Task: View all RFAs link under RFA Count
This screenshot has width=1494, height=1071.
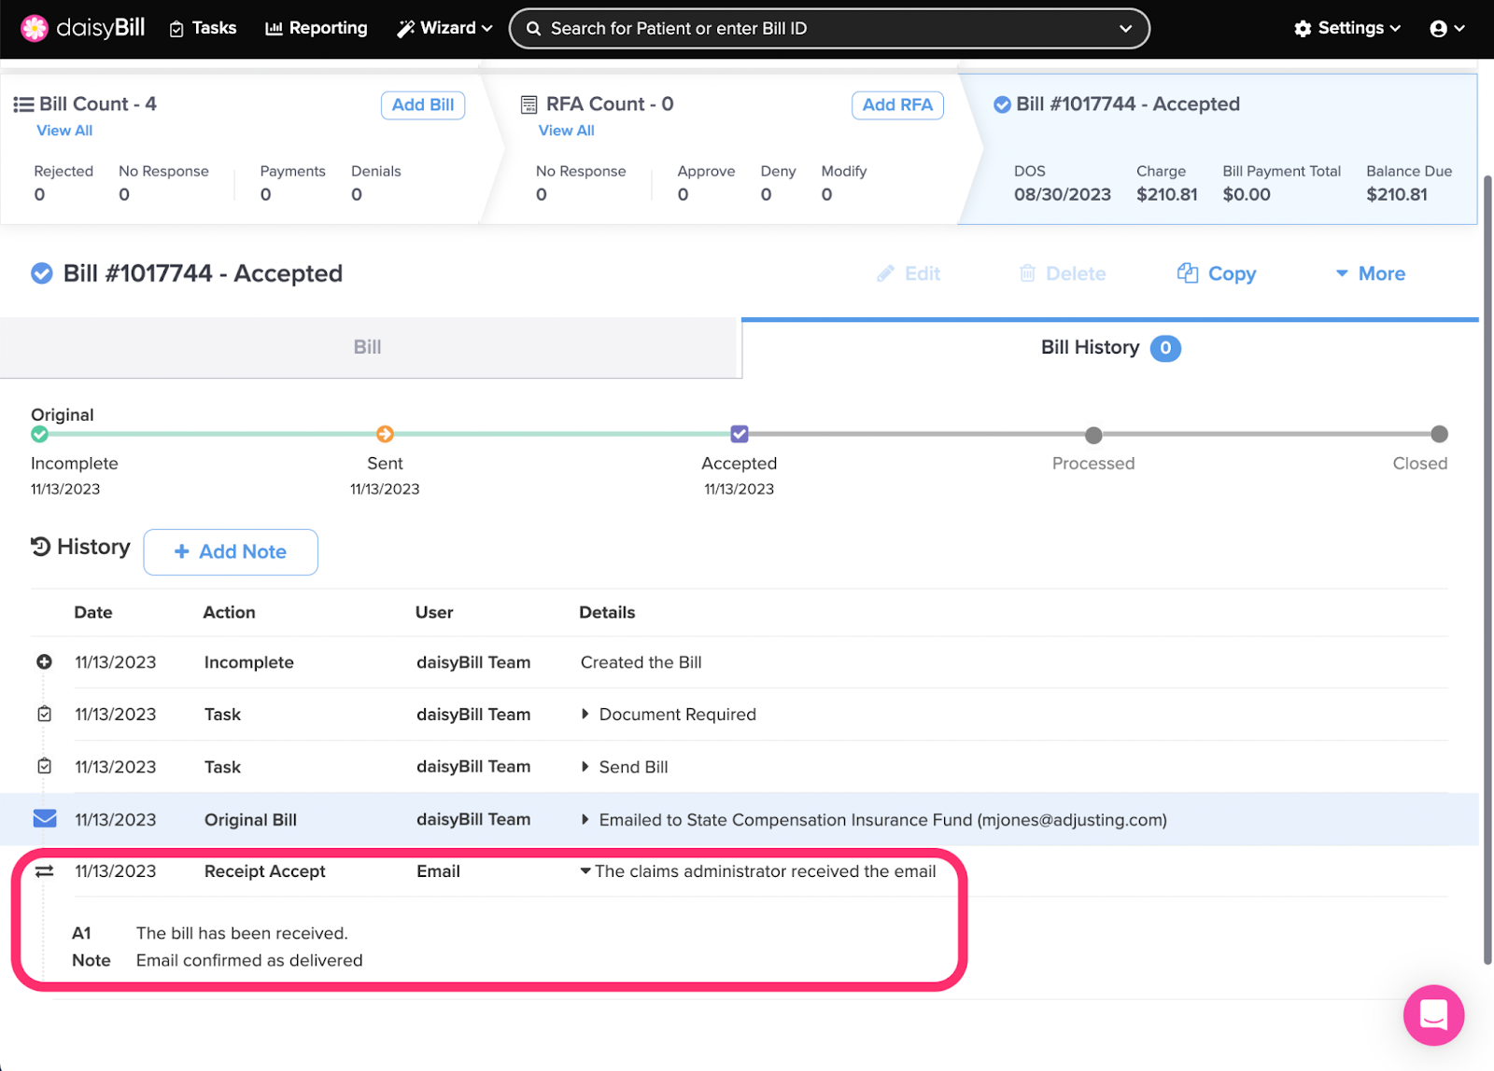Action: 567,131
